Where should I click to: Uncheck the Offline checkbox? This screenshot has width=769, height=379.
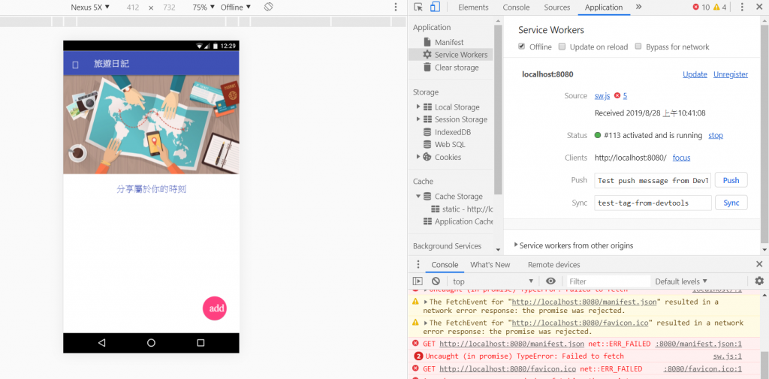pyautogui.click(x=521, y=47)
